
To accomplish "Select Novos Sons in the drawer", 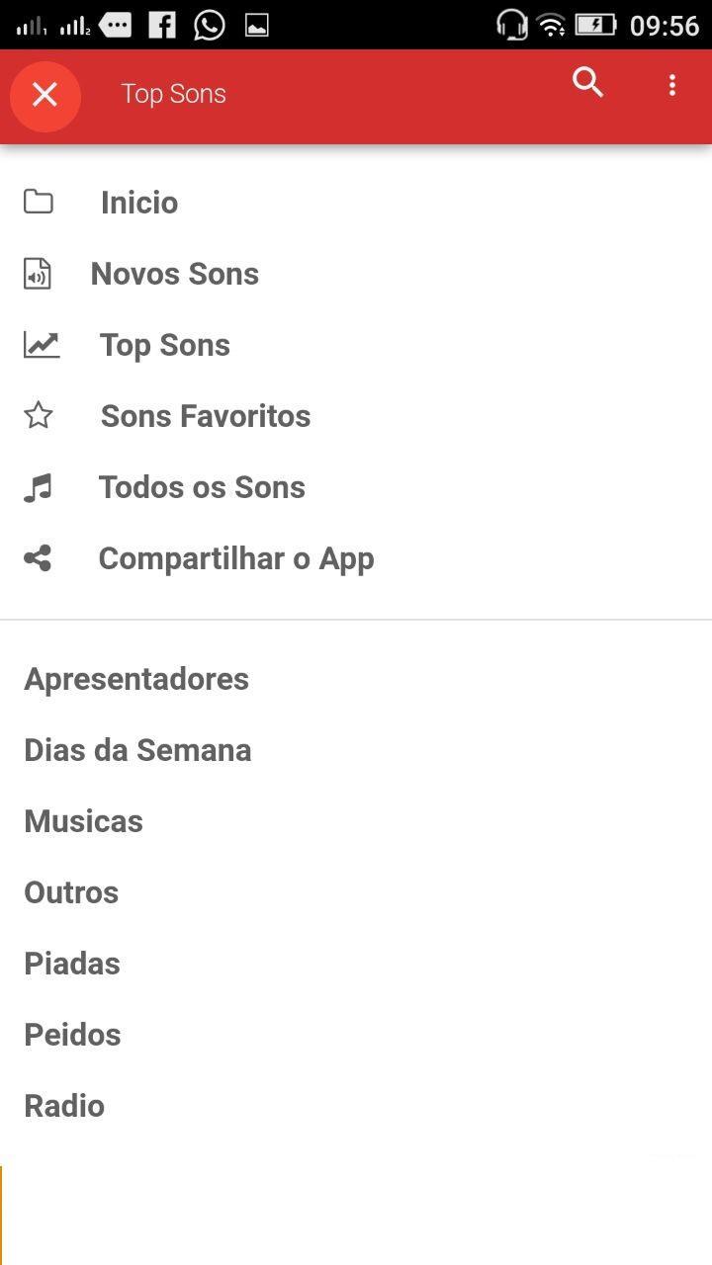I will coord(175,274).
